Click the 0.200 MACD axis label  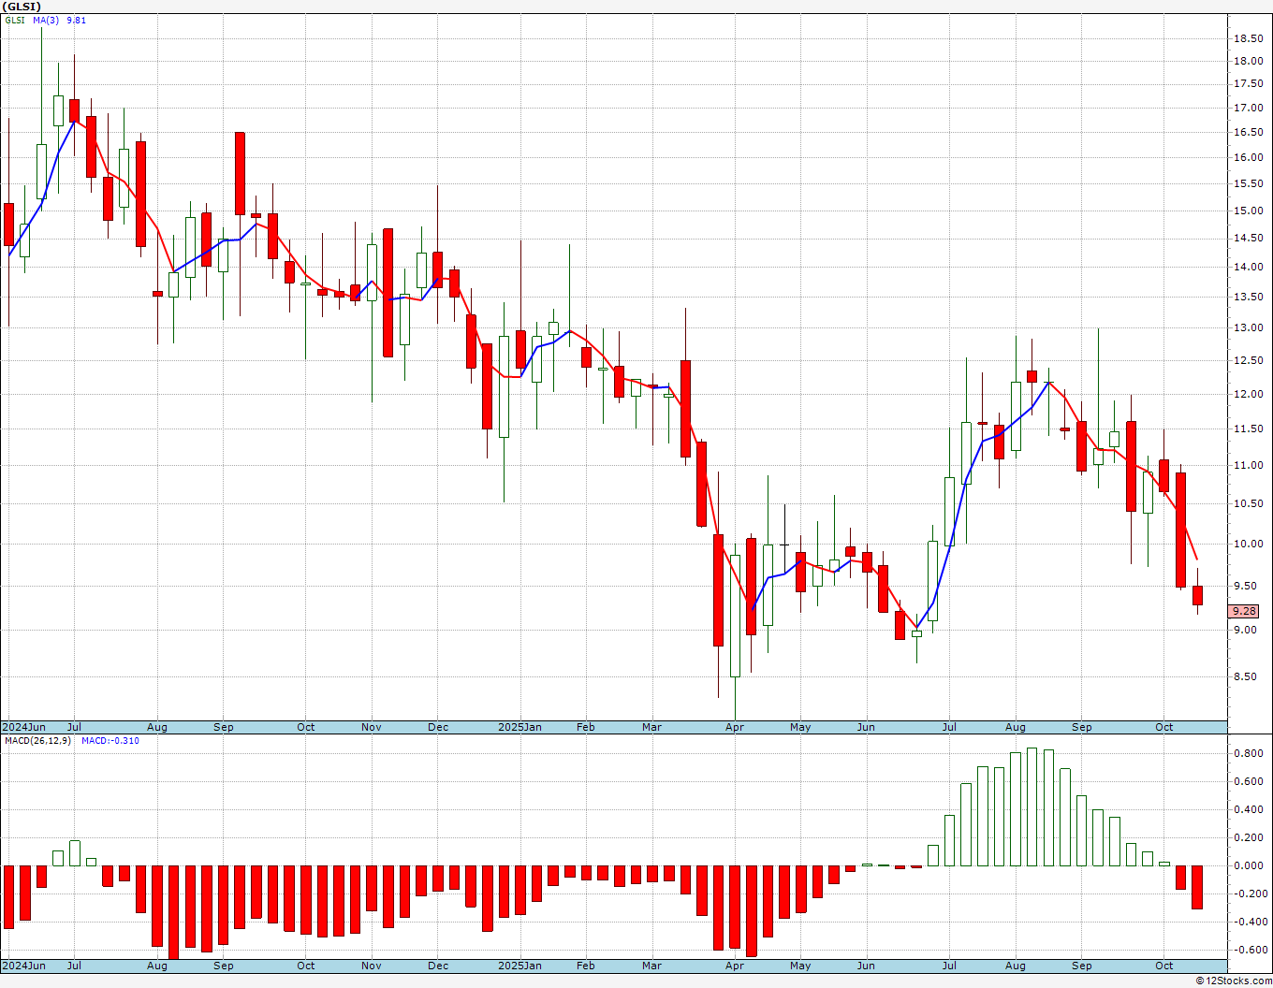tap(1248, 837)
